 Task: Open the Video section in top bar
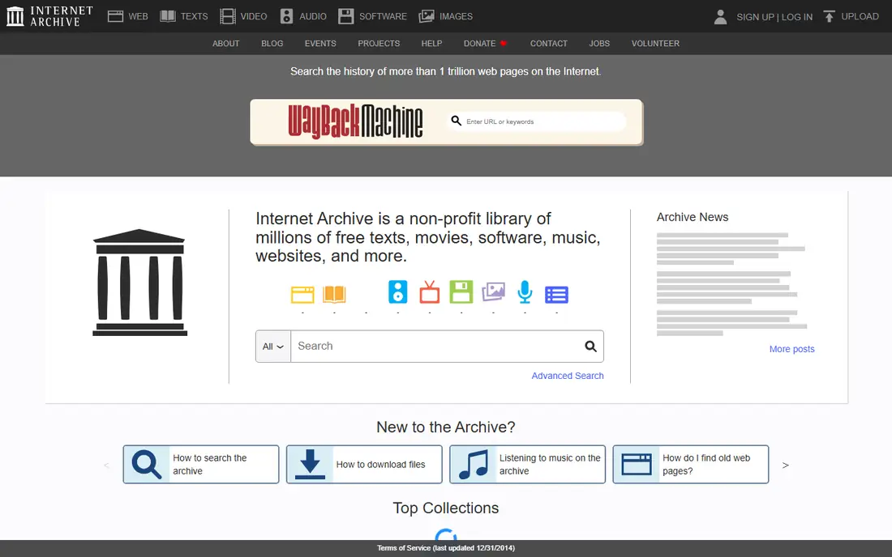(x=243, y=16)
